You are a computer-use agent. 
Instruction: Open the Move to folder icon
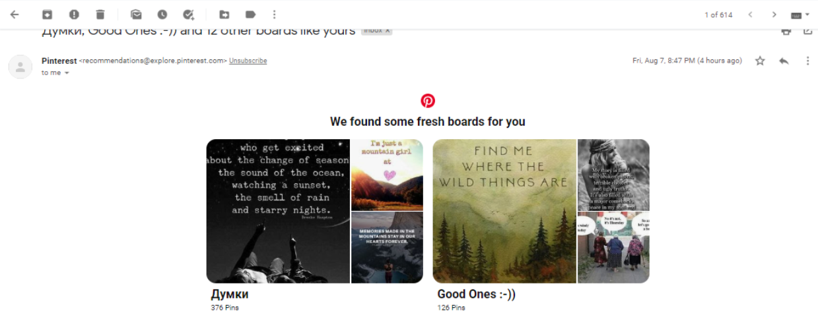[x=224, y=15]
